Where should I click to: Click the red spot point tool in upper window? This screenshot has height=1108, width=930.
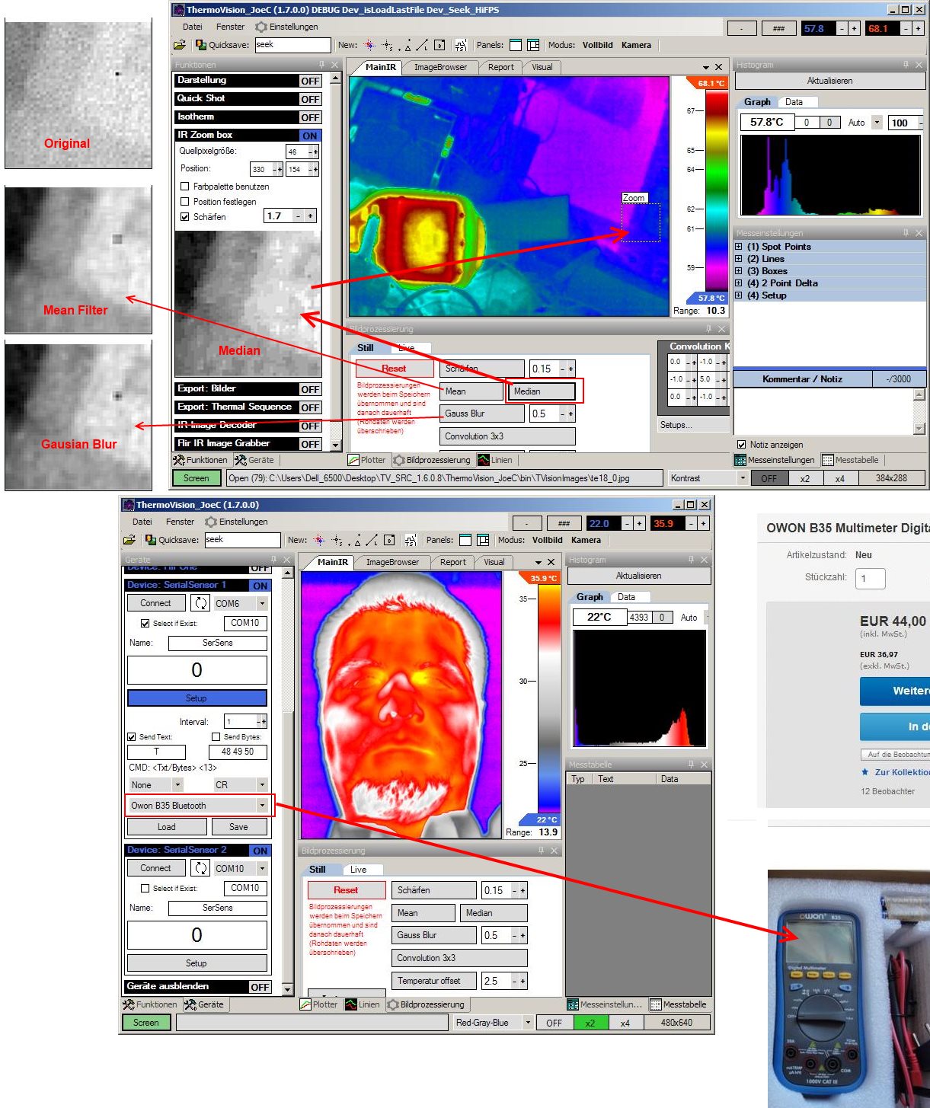369,45
